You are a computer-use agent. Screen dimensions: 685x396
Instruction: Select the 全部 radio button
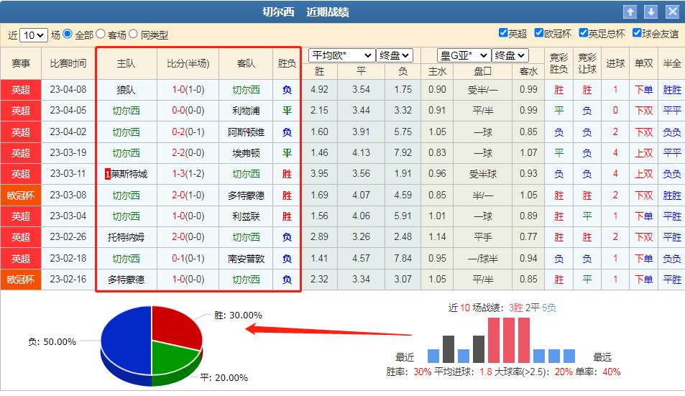coord(68,34)
